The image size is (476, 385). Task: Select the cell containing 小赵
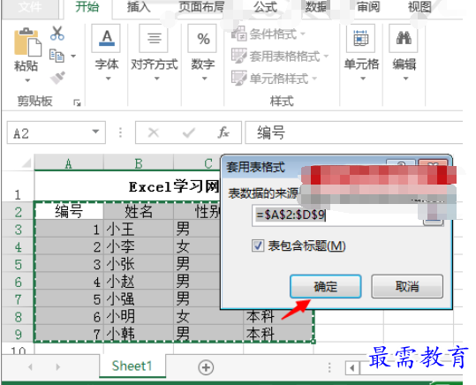tap(139, 282)
